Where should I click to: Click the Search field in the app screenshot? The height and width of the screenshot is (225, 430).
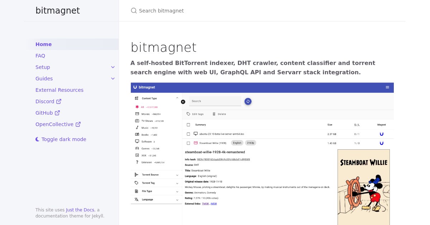click(215, 101)
